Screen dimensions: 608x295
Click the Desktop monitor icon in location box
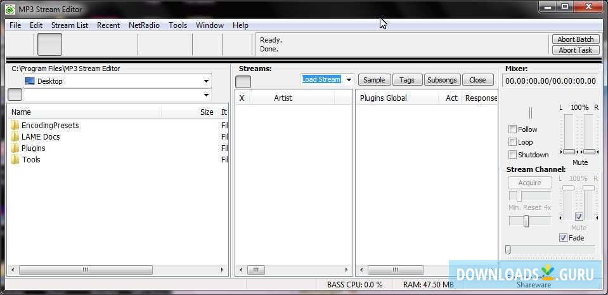pos(29,81)
